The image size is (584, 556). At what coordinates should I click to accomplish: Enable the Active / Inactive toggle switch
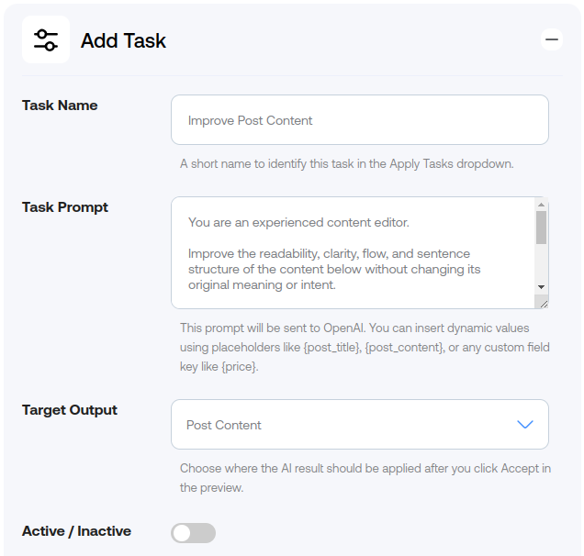pos(193,533)
